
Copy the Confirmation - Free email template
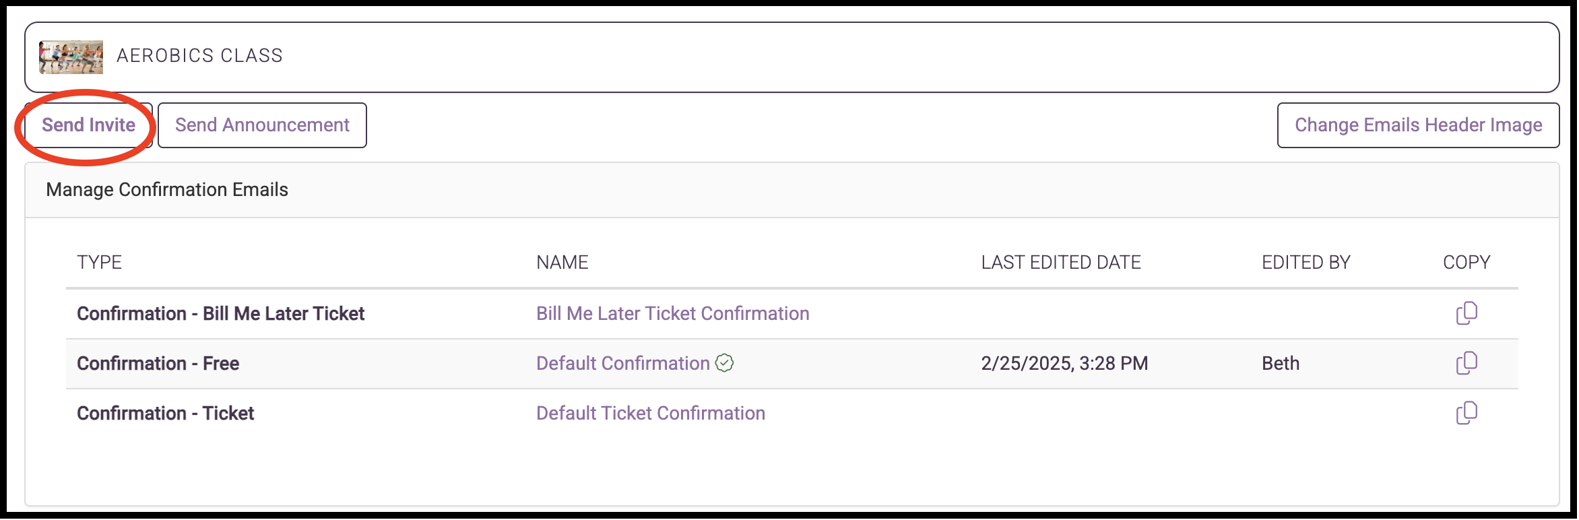click(x=1467, y=363)
